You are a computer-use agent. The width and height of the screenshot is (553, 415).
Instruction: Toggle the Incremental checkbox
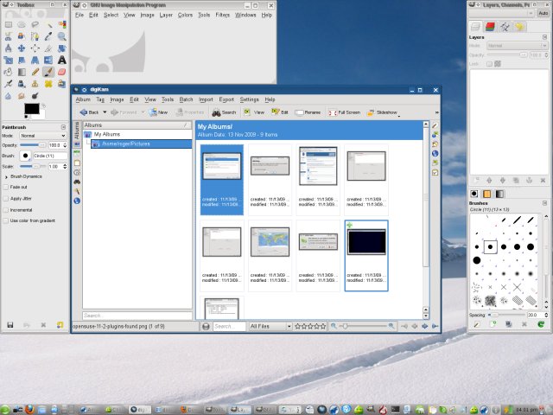(5, 209)
